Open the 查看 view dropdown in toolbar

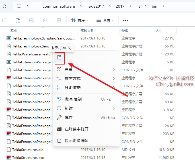point(105,20)
